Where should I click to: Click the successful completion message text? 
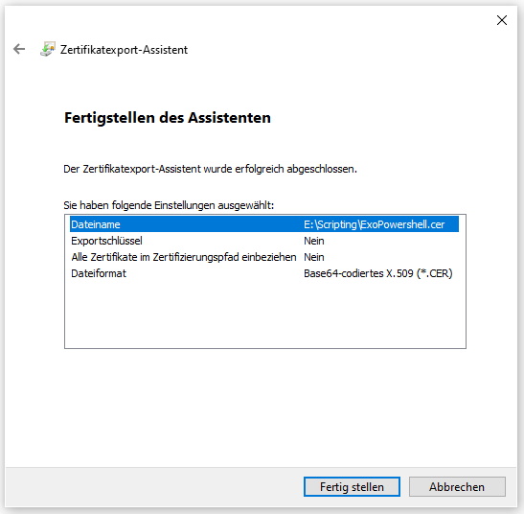tap(210, 169)
